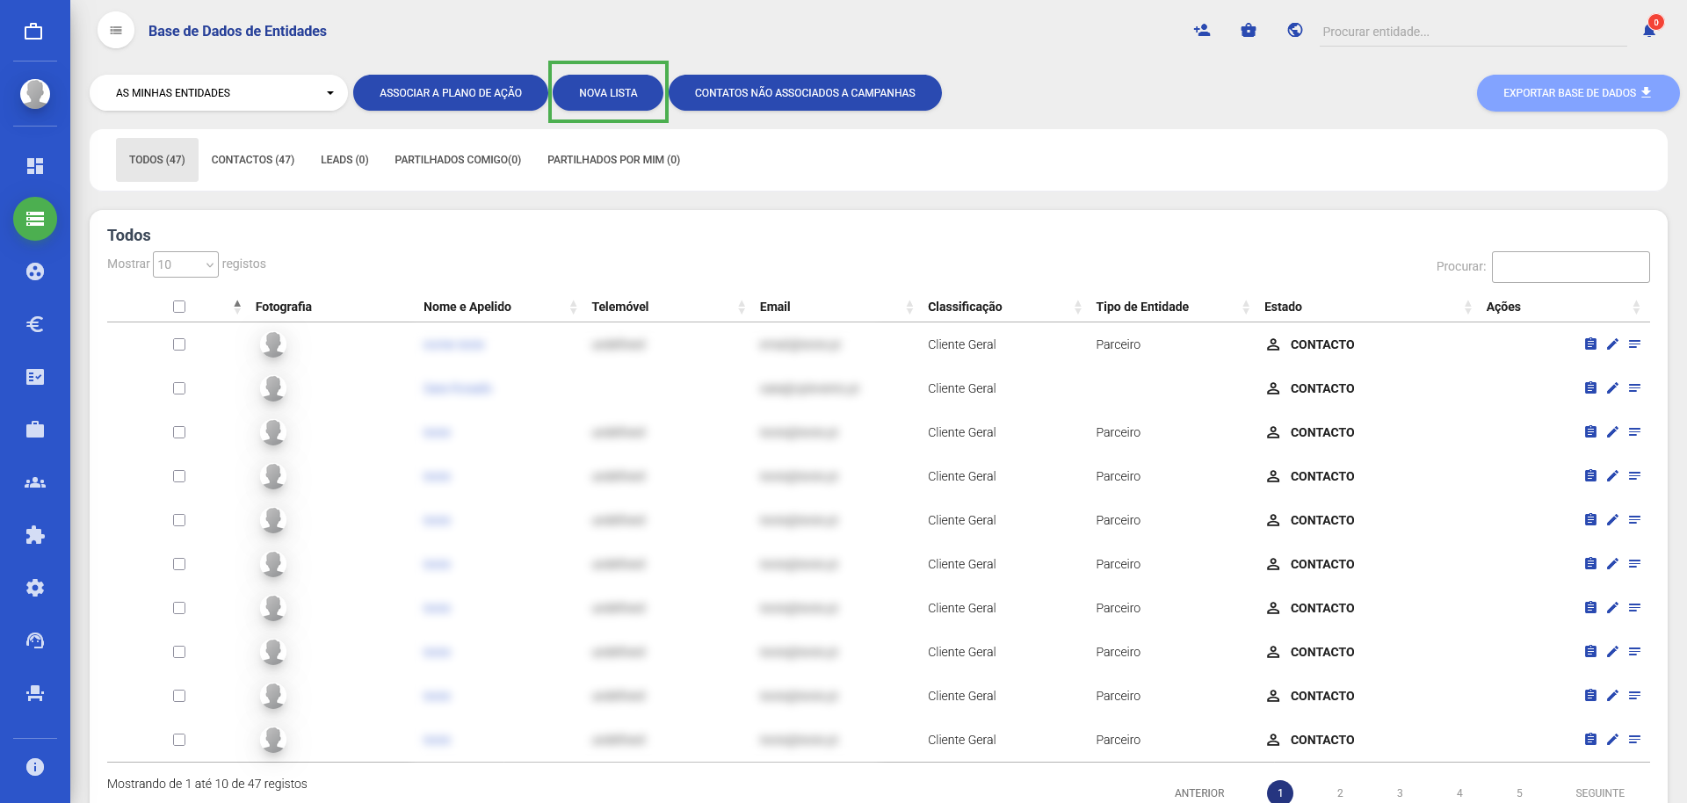Click the Nova Lista button
Viewport: 1687px width, 803px height.
[608, 93]
